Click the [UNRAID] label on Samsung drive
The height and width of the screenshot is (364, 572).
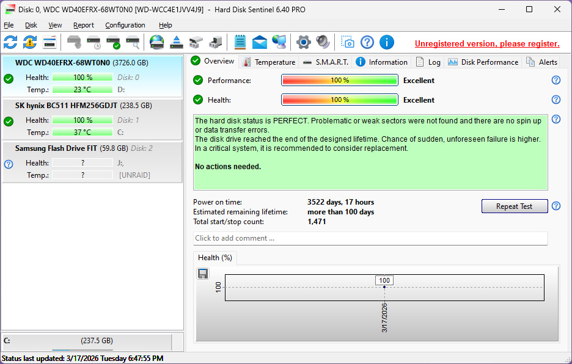[x=134, y=175]
